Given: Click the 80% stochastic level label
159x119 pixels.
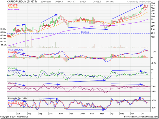Looking at the screenshot, I should (154, 100).
